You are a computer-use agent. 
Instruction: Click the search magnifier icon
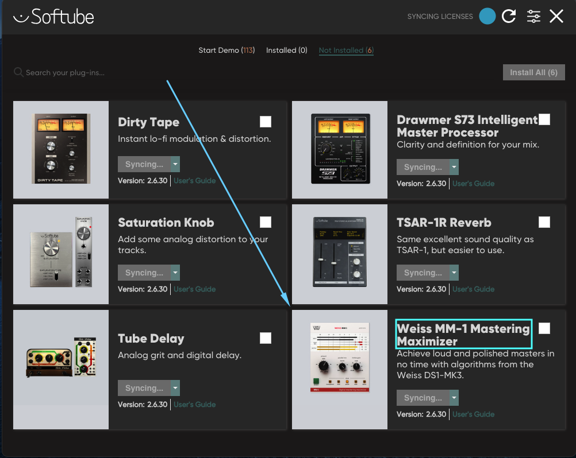coord(18,72)
